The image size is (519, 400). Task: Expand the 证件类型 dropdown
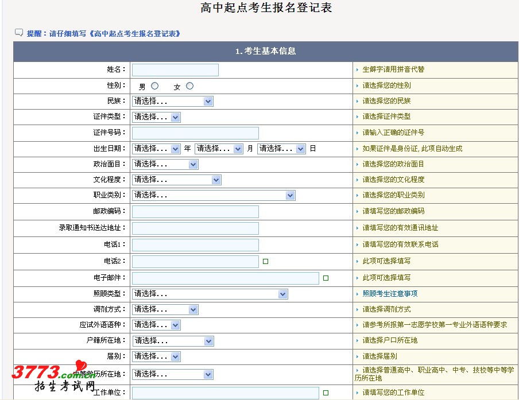[156, 117]
